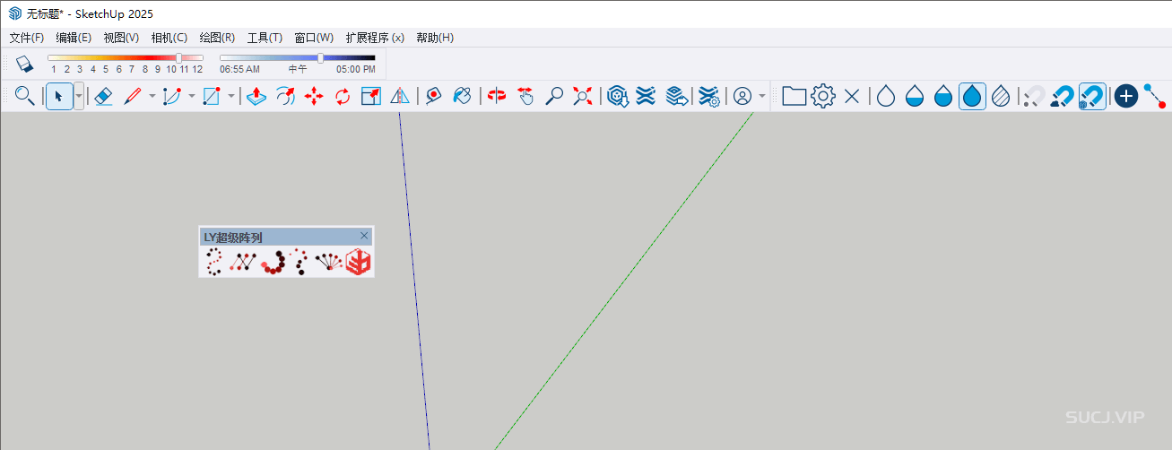The width and height of the screenshot is (1172, 450).
Task: Open the 编辑(E) menu
Action: pos(74,38)
